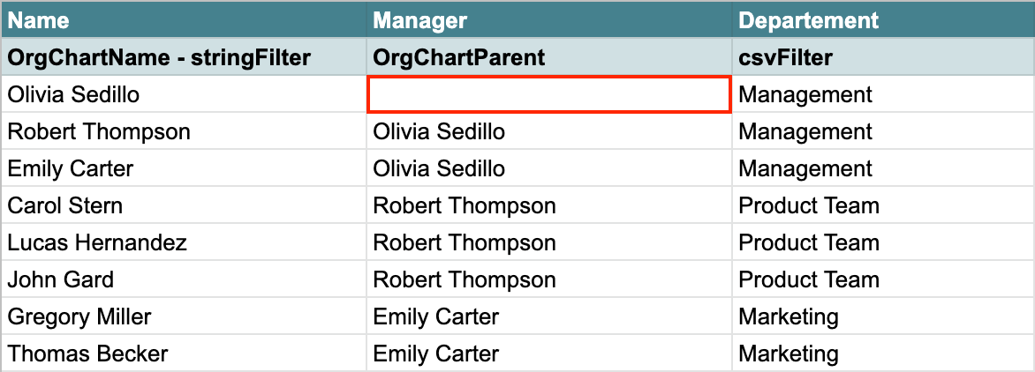
Task: Click Thomas Becker's manager cell Emily Carter
Action: [x=549, y=353]
